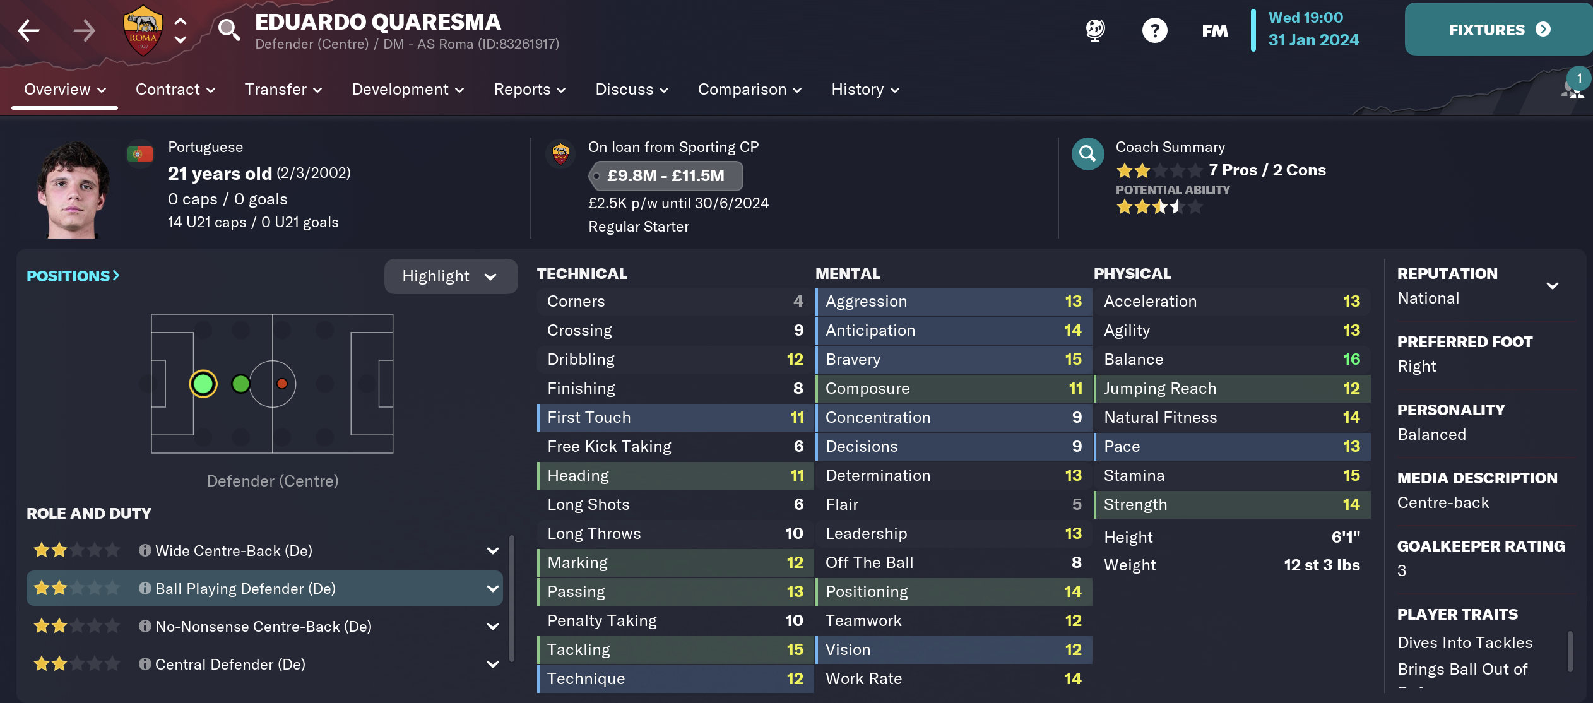Open the Contract menu
The image size is (1593, 703).
click(x=175, y=90)
